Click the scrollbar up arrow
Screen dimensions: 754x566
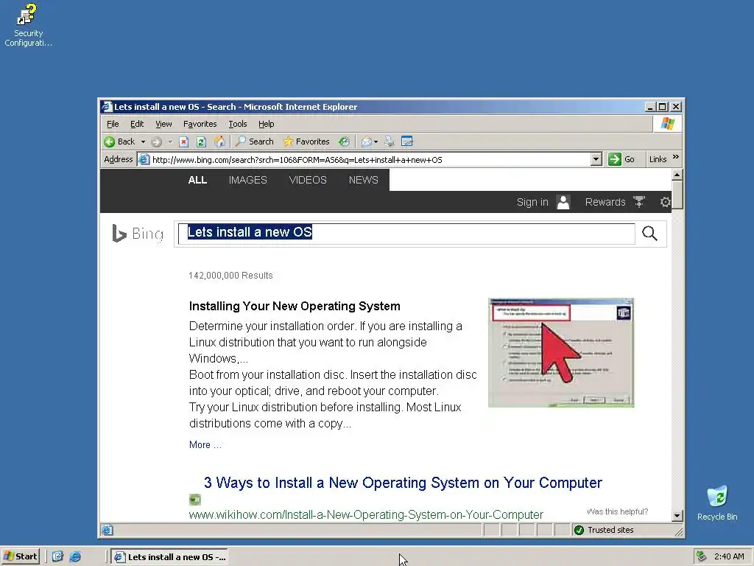(x=677, y=174)
